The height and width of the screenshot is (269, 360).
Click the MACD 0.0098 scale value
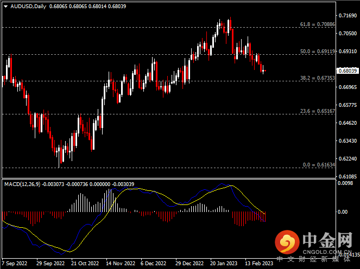345,183
